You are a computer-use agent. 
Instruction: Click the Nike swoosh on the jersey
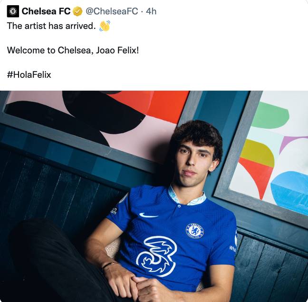[148, 215]
